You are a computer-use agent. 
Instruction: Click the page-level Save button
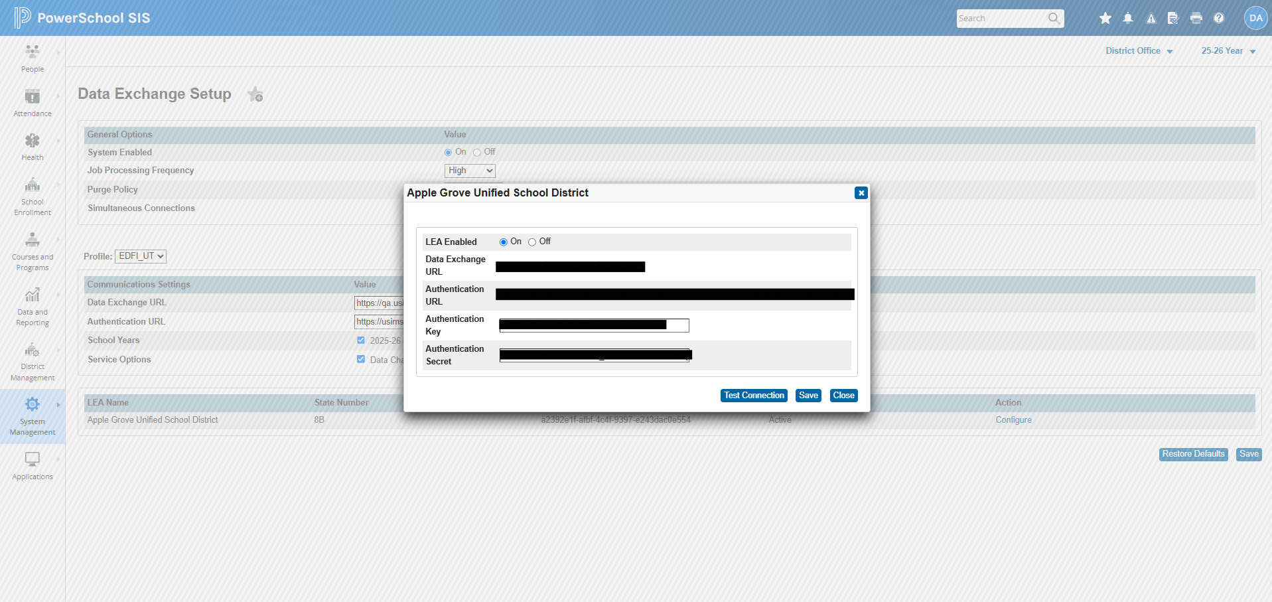pyautogui.click(x=1249, y=454)
